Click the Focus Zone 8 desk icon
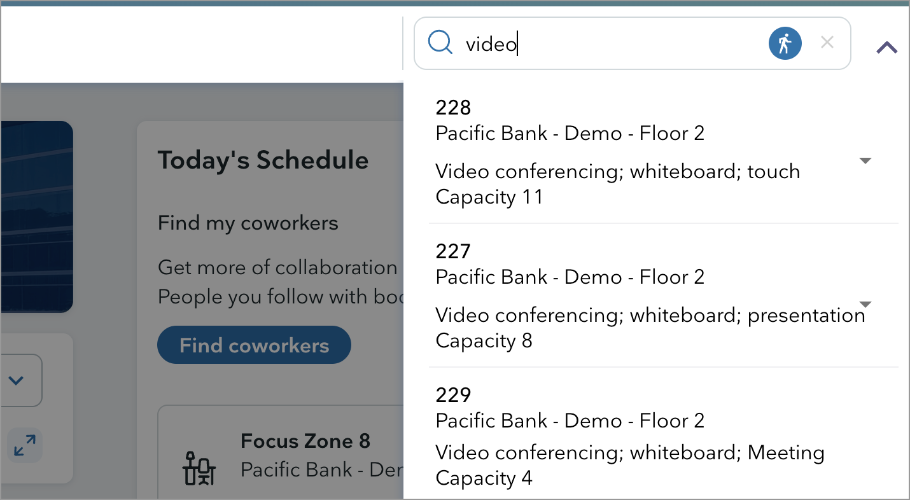The height and width of the screenshot is (500, 910). [199, 468]
